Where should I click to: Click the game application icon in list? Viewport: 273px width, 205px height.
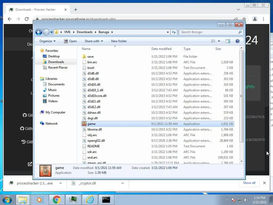[x=84, y=124]
